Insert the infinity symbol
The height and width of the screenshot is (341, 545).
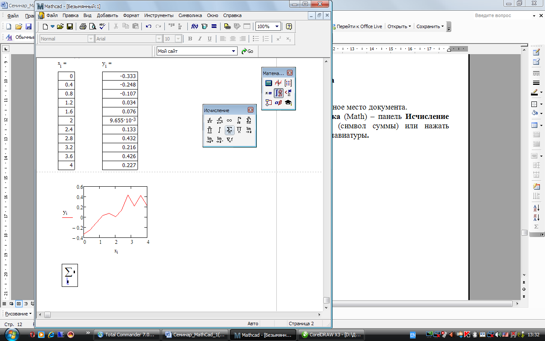(229, 121)
